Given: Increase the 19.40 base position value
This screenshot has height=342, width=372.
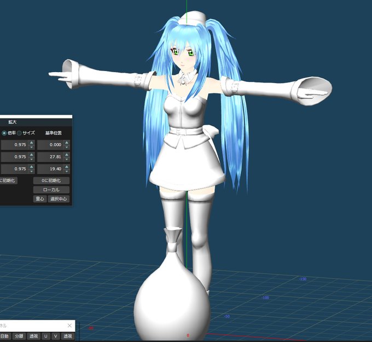Looking at the screenshot, I should point(67,167).
